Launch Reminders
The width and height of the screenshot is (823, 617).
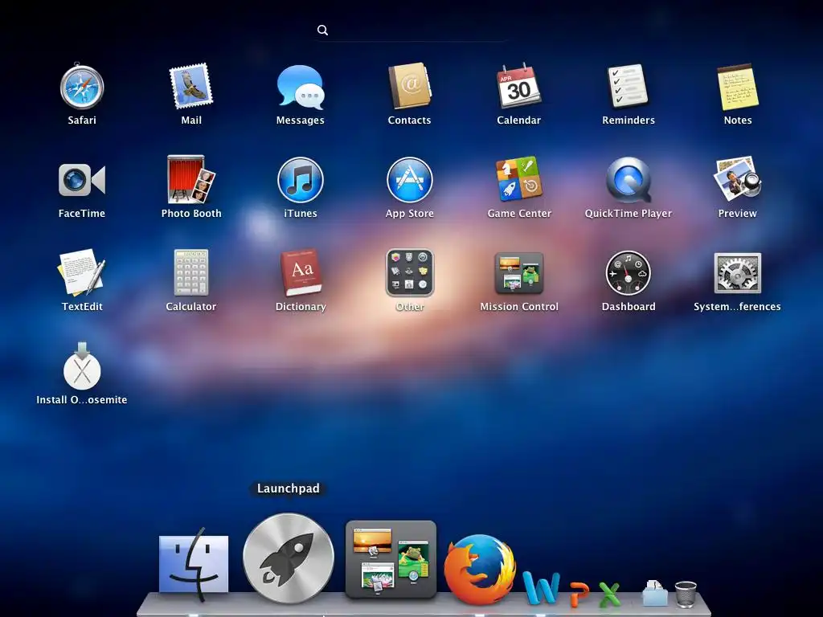629,87
